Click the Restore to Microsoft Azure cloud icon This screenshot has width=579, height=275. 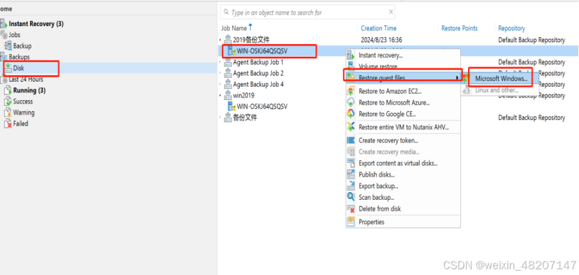pyautogui.click(x=351, y=103)
